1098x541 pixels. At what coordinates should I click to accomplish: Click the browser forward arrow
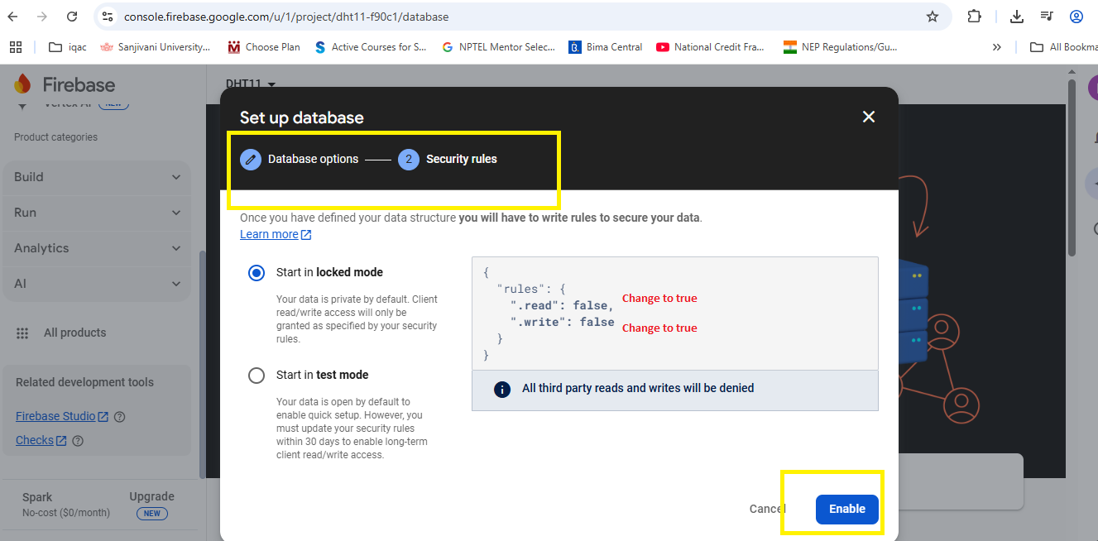coord(42,17)
